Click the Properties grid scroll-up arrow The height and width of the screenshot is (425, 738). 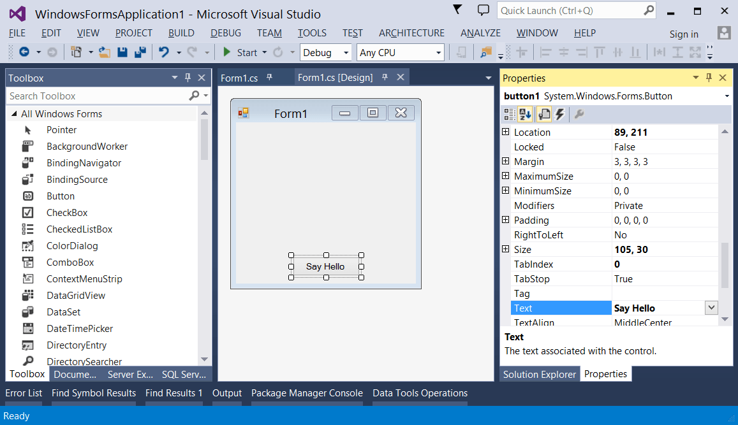pyautogui.click(x=725, y=132)
